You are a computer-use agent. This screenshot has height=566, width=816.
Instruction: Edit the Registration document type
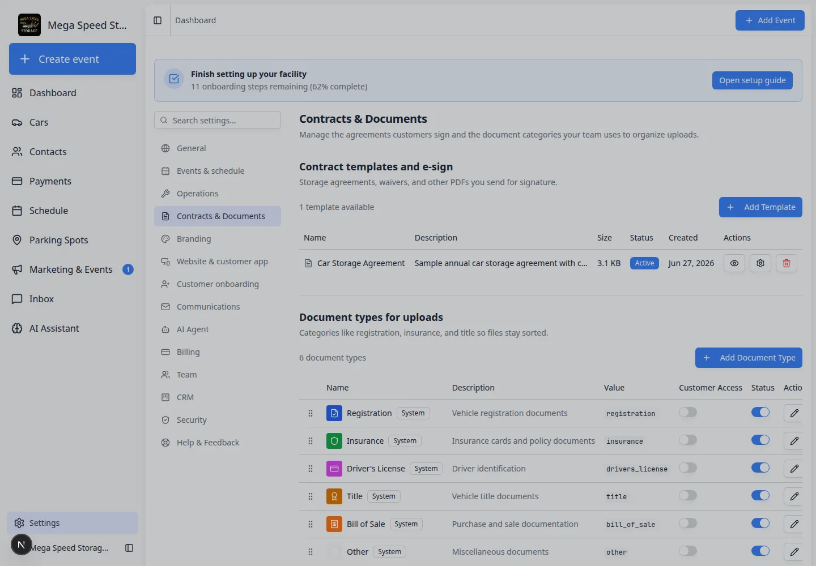tap(794, 413)
